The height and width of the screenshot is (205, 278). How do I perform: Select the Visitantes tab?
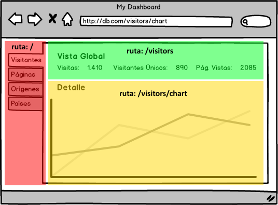(x=26, y=60)
